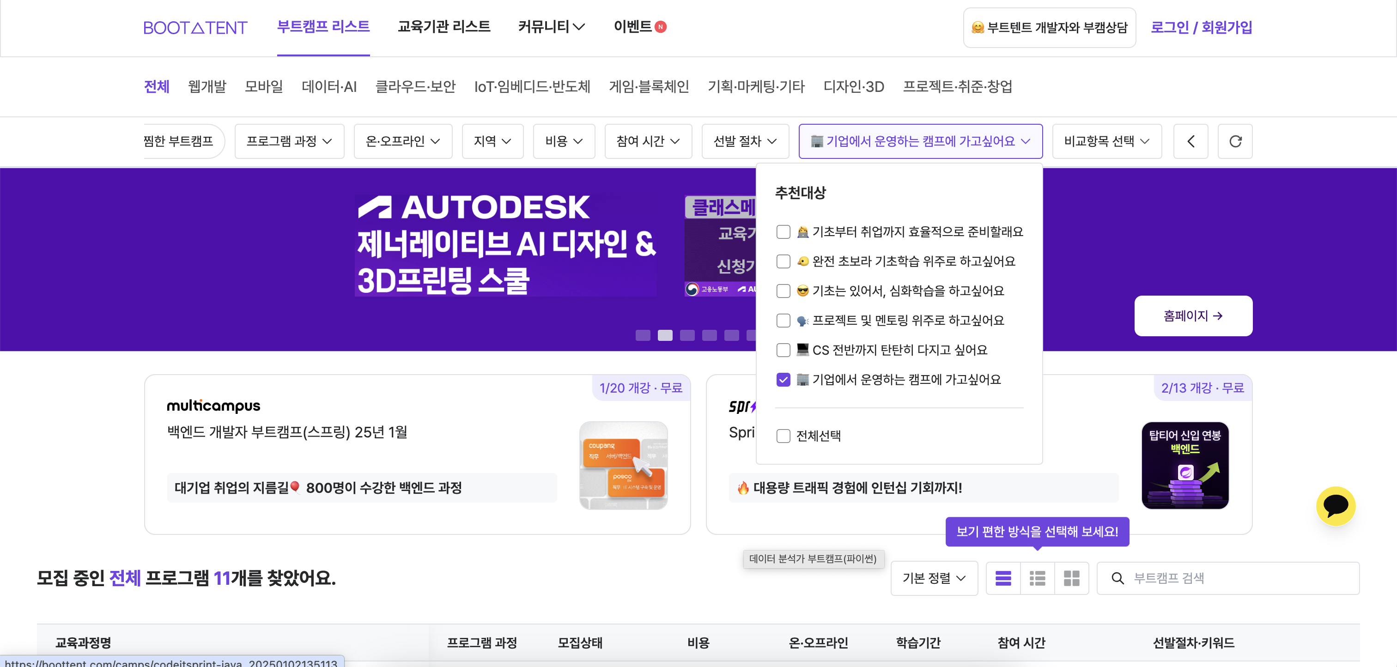Open the KakaoTalk chat bubble icon
Image resolution: width=1397 pixels, height=667 pixels.
1335,505
